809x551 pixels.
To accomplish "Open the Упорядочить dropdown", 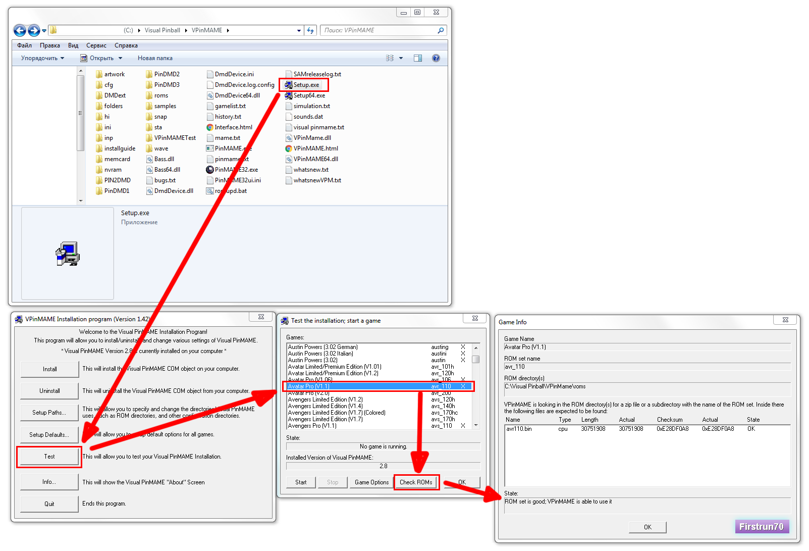I will point(42,58).
